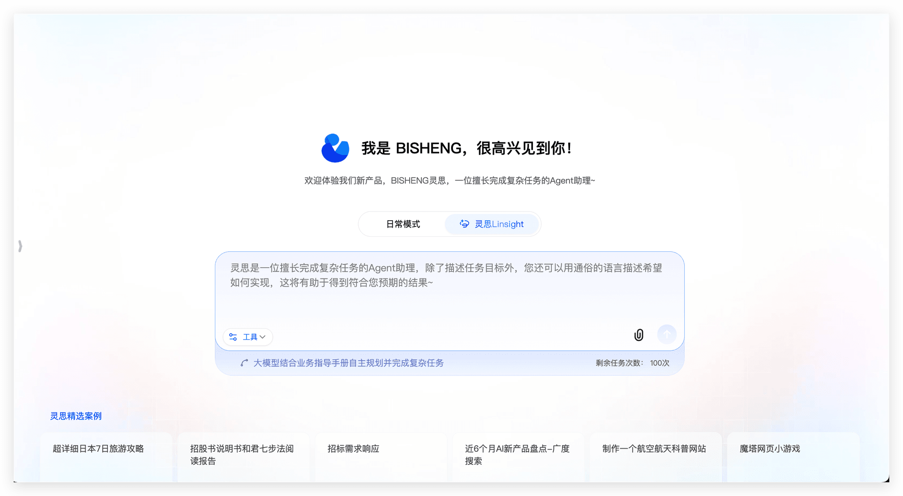Click the Linsight icon in the mode switch

coord(464,224)
